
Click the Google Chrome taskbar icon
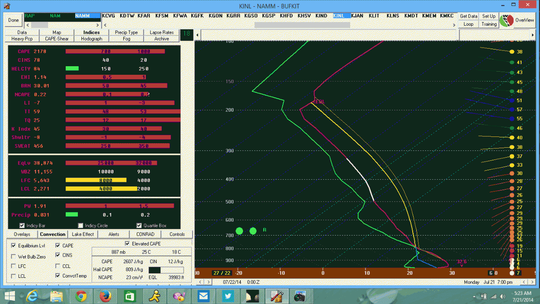click(81, 296)
